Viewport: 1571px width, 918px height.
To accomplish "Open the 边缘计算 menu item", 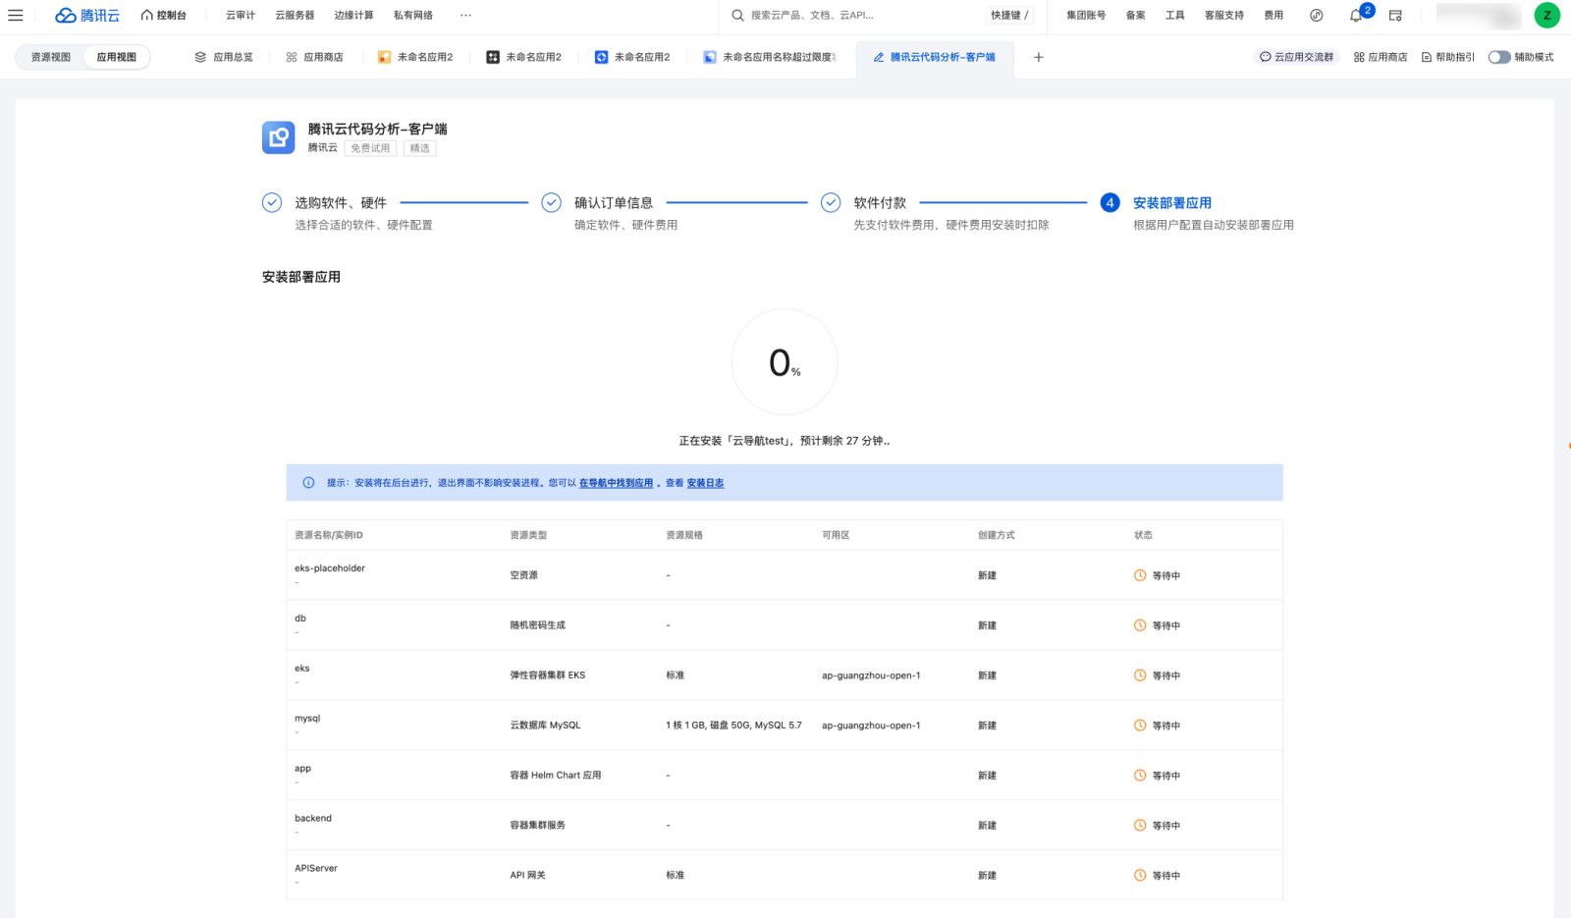I will tap(353, 16).
